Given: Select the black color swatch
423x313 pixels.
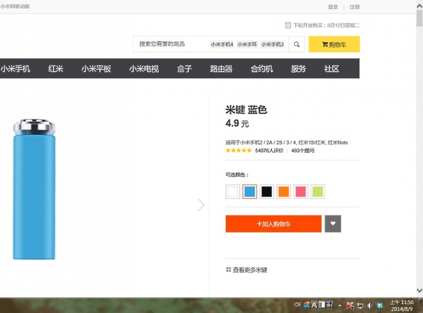Looking at the screenshot, I should tap(267, 192).
